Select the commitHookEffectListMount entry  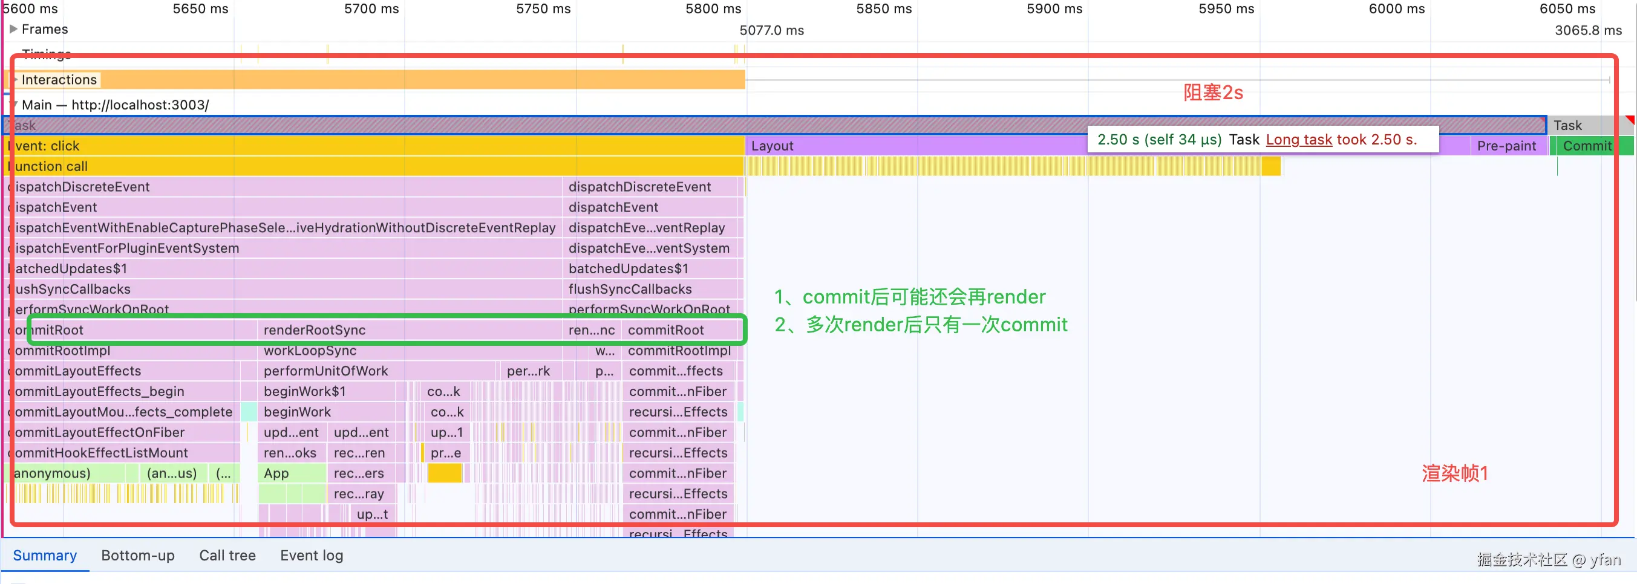[x=122, y=453]
